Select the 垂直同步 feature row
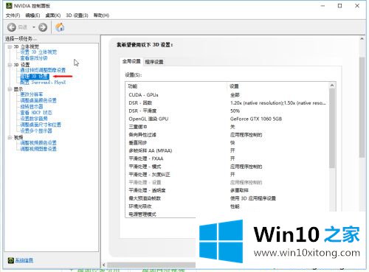The image size is (369, 272). (227, 143)
